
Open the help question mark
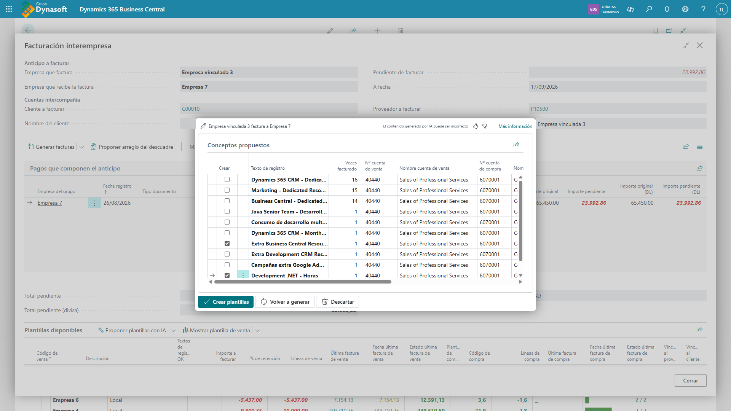point(704,9)
